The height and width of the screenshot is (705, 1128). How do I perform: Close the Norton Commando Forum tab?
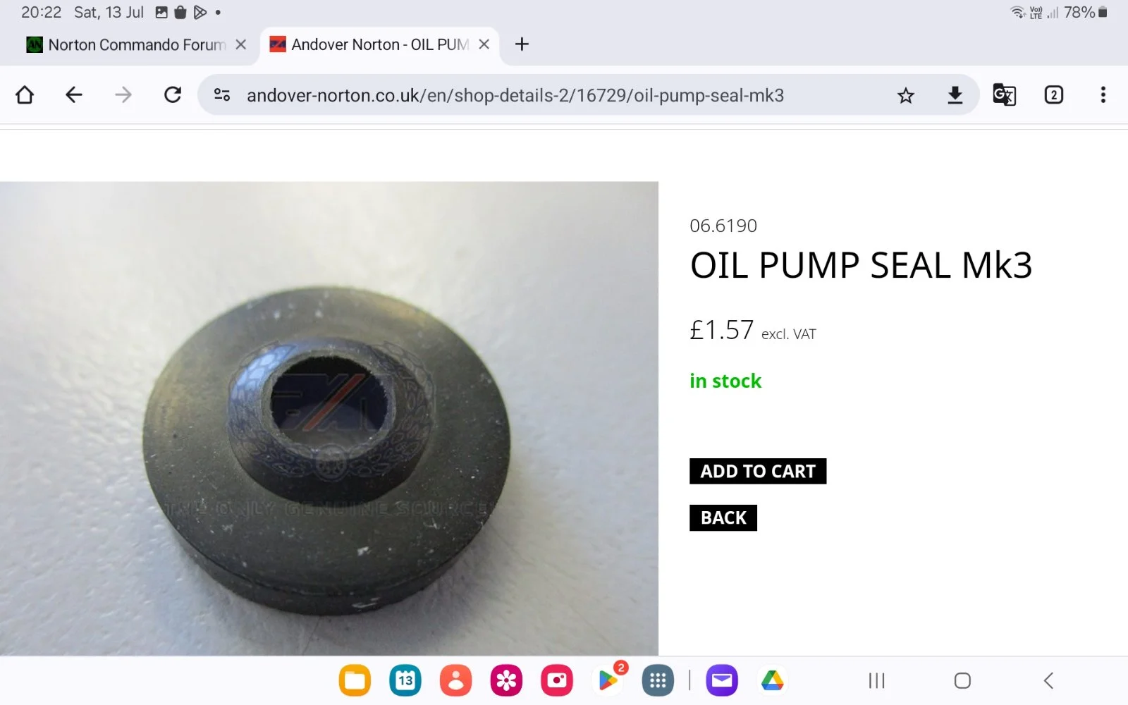point(241,45)
